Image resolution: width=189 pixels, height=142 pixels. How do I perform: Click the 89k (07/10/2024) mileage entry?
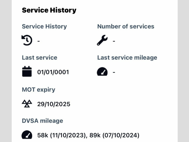coord(115,135)
